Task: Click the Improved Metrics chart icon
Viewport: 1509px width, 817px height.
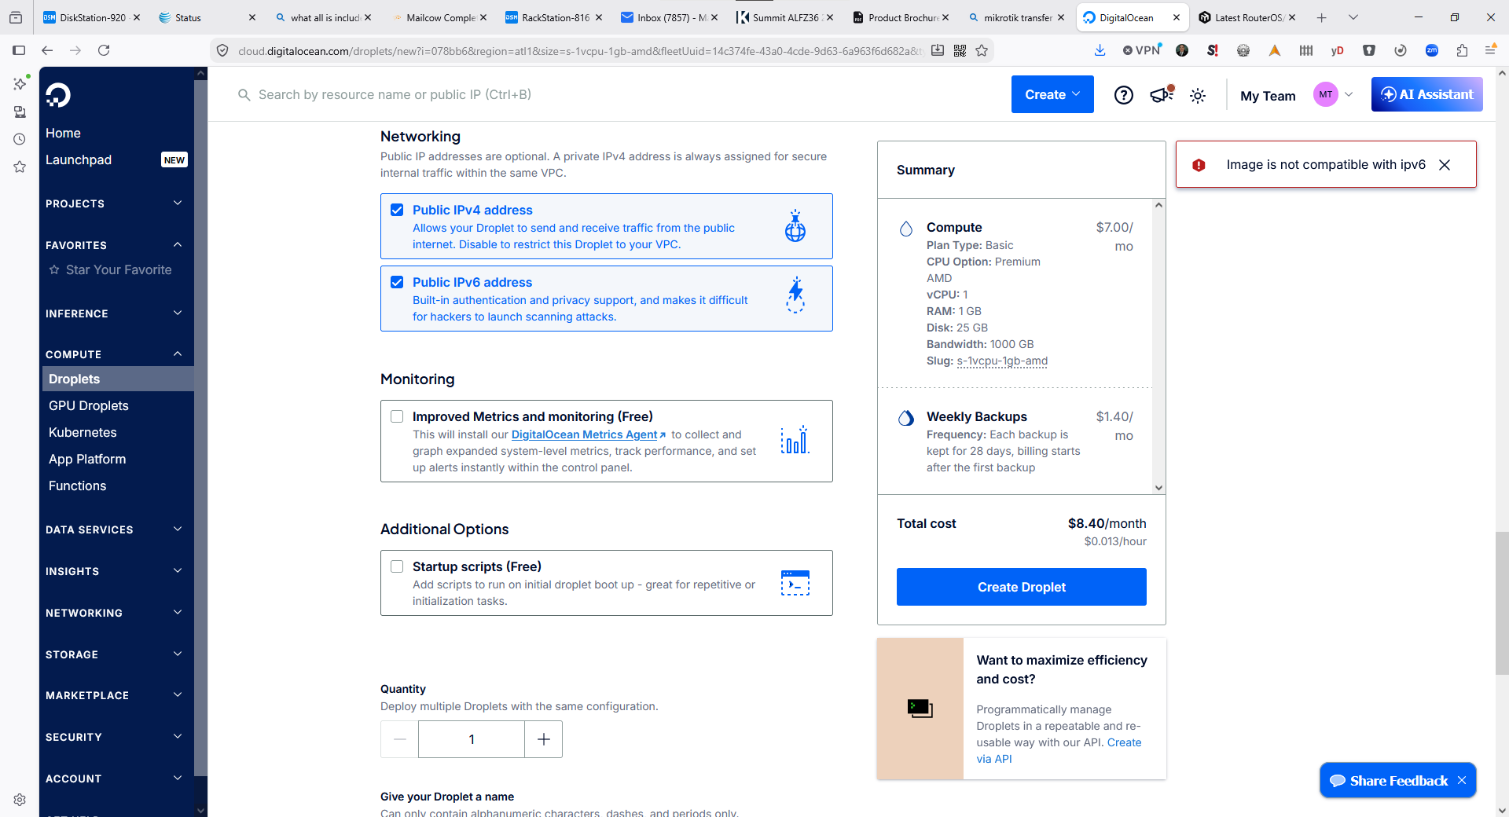Action: [795, 440]
